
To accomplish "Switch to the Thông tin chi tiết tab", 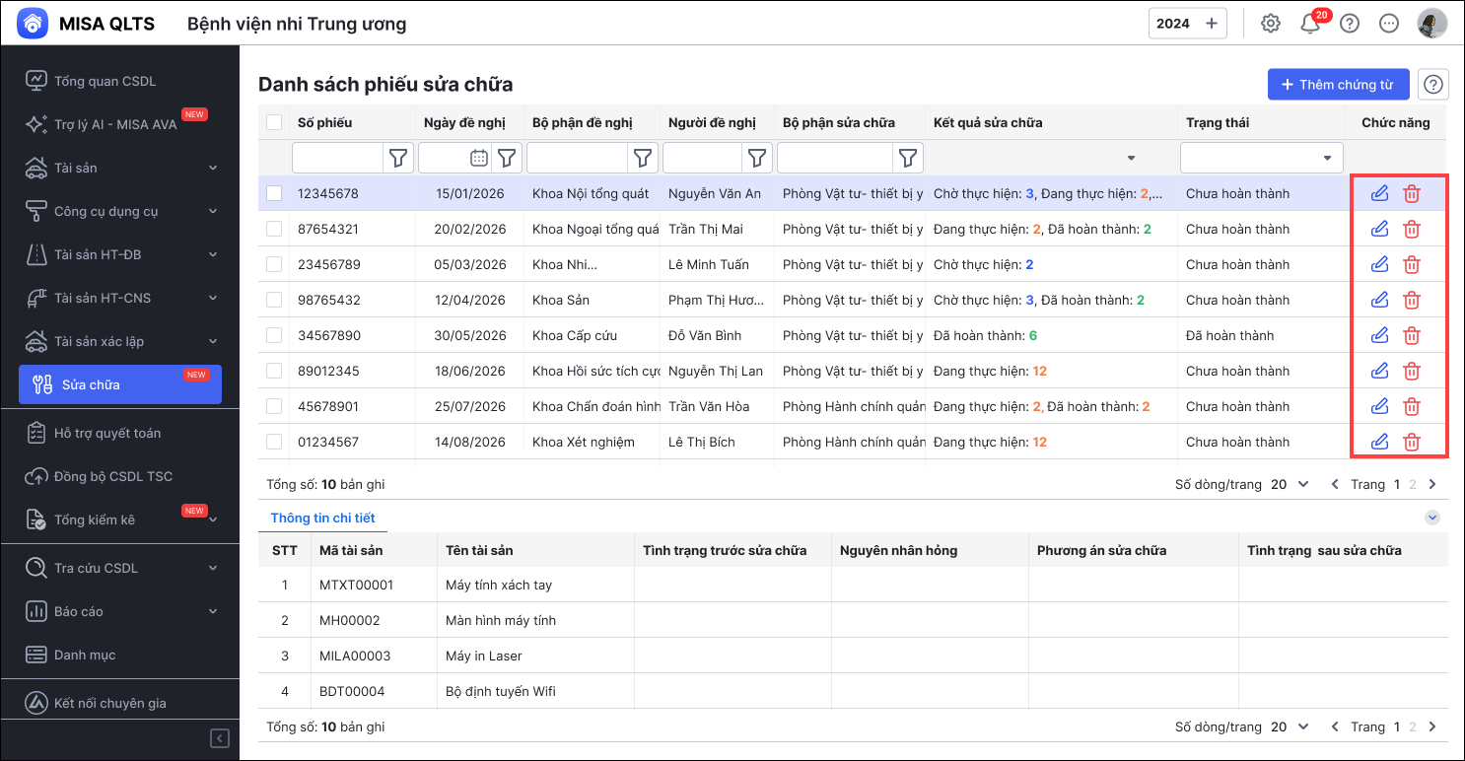I will (322, 518).
